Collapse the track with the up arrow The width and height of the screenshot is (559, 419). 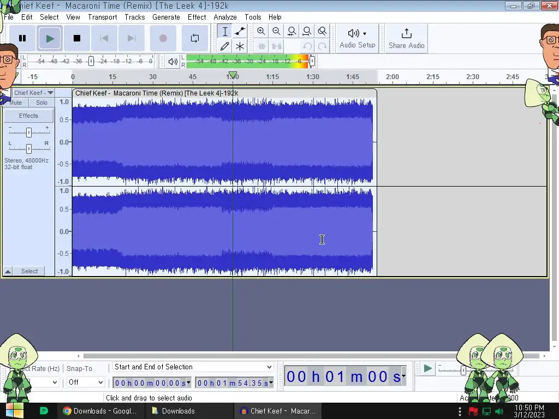pyautogui.click(x=8, y=272)
